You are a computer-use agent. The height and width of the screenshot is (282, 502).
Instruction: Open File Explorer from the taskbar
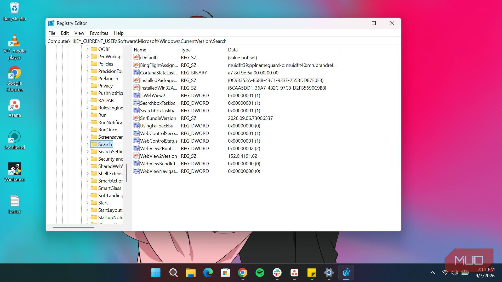click(191, 273)
